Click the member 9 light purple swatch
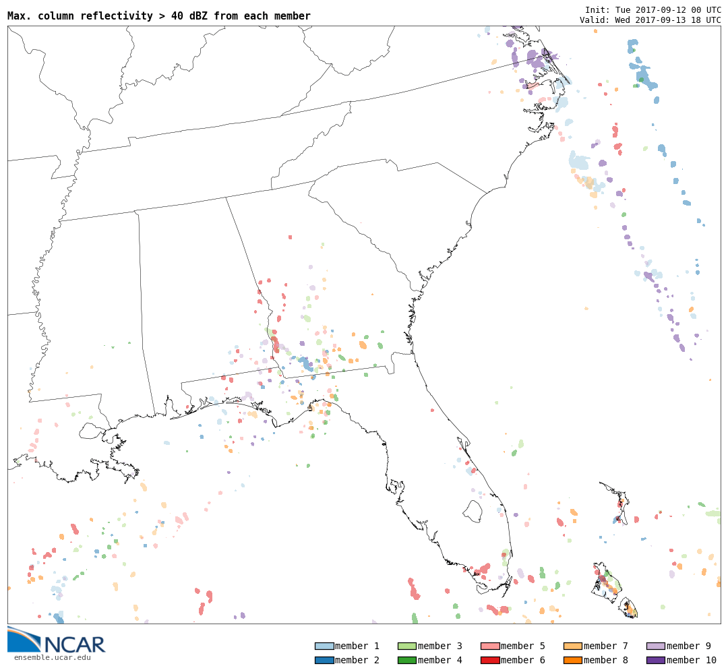This screenshot has height=666, width=728. click(x=656, y=646)
